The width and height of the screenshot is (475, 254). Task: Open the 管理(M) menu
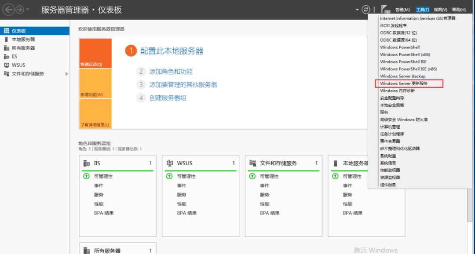[402, 10]
